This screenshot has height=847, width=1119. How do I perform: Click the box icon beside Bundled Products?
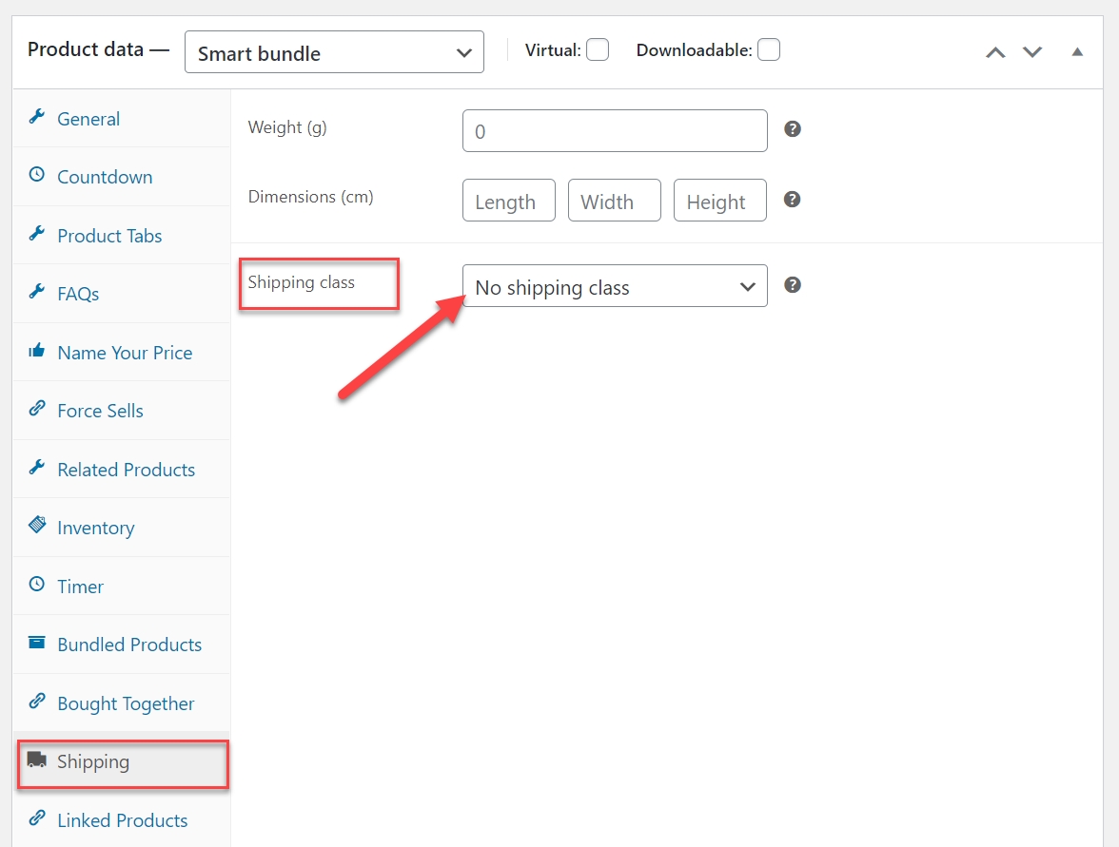tap(37, 644)
